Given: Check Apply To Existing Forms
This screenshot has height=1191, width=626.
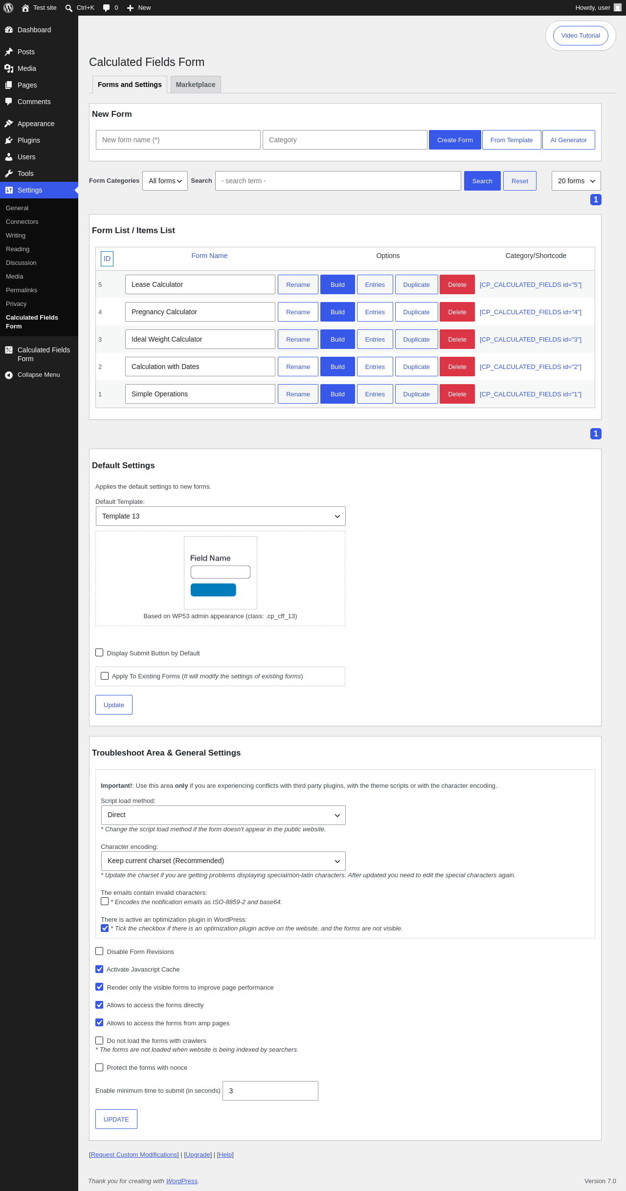Looking at the screenshot, I should click(x=105, y=676).
